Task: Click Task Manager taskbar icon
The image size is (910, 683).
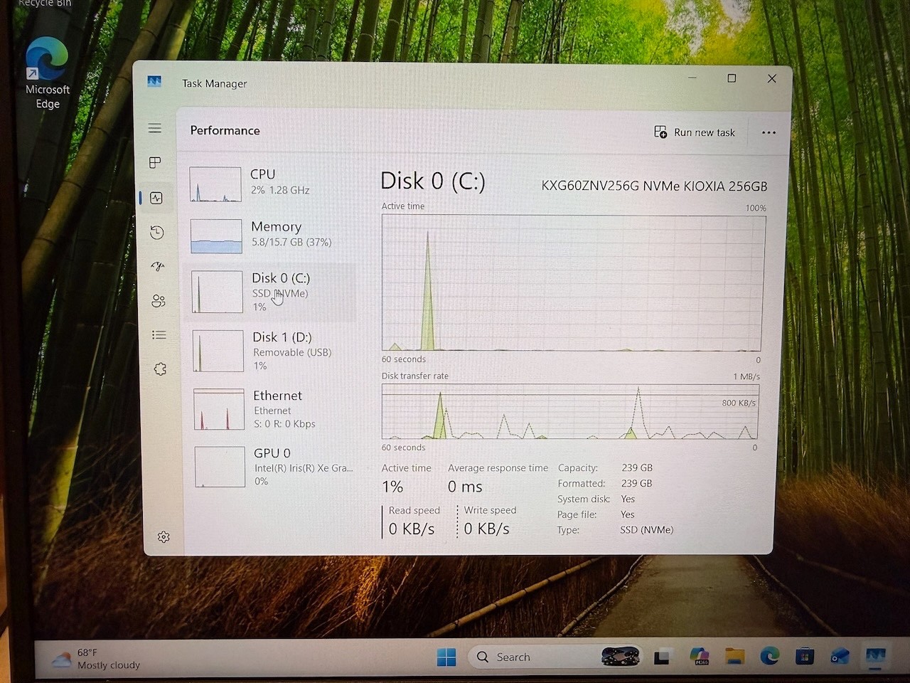Action: pos(875,655)
